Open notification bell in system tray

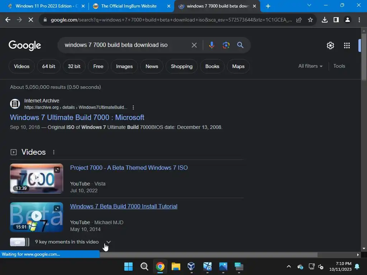pyautogui.click(x=357, y=266)
